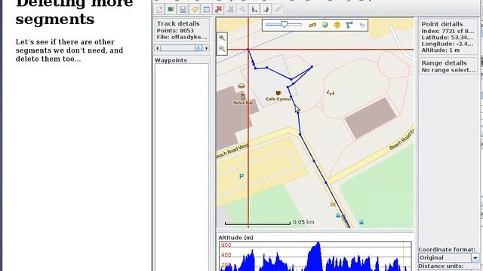Zoom in on the map
Screen dimensions: 483x271
click(222, 38)
